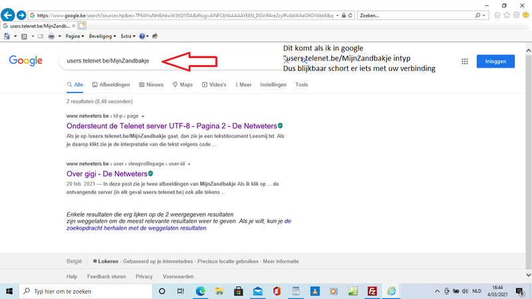Image resolution: width=532 pixels, height=299 pixels.
Task: Switch to the Maps tab
Action: (x=182, y=85)
